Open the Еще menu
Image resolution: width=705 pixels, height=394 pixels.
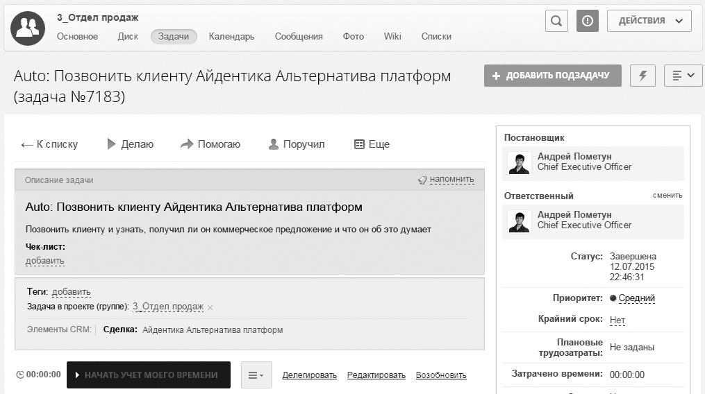pyautogui.click(x=372, y=144)
